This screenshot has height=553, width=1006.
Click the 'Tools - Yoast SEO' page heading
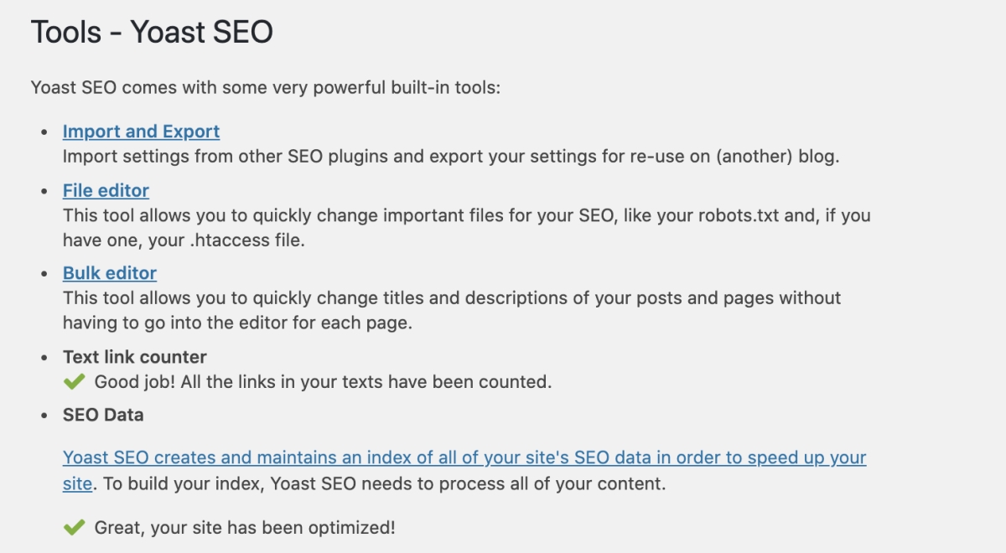coord(152,33)
